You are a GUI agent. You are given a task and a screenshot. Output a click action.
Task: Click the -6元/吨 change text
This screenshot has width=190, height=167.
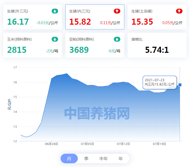(x=114, y=51)
